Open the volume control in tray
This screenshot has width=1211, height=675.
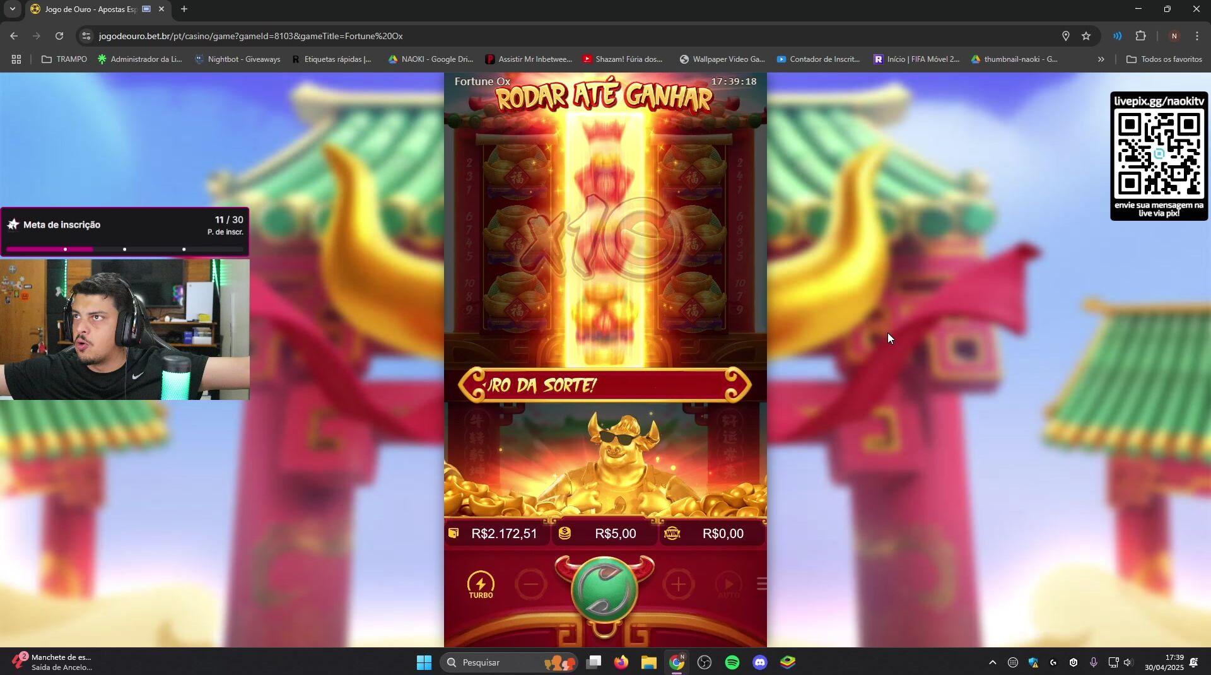pyautogui.click(x=1128, y=662)
